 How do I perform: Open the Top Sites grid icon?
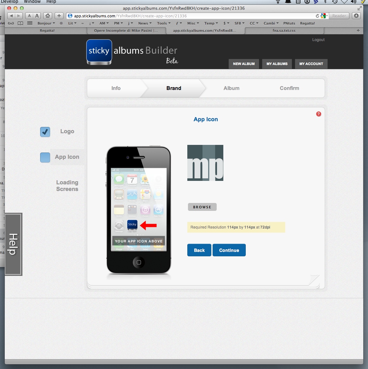click(30, 23)
